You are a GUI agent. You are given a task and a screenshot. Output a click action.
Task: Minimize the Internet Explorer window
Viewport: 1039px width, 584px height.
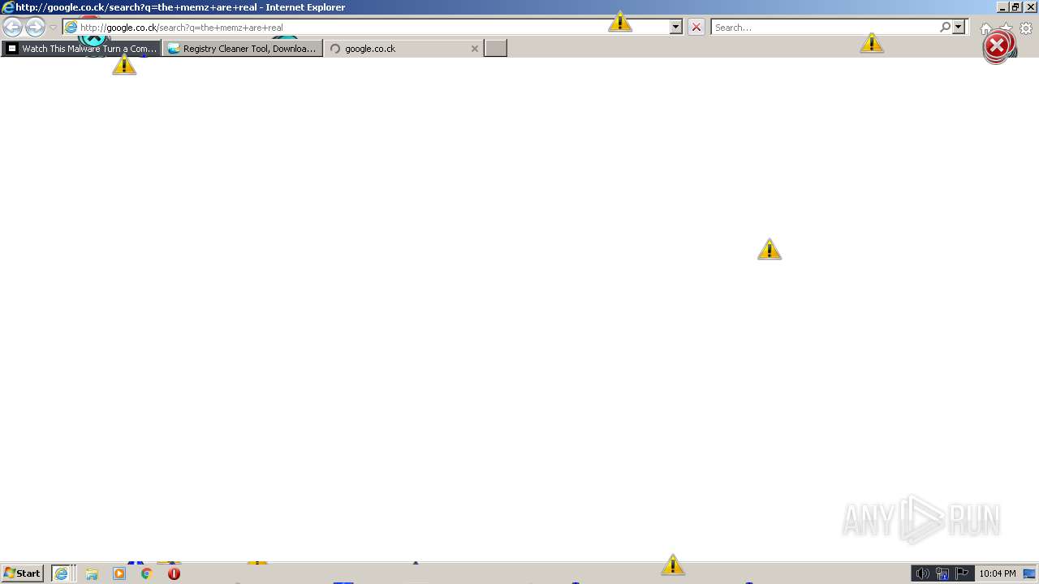pos(1002,7)
